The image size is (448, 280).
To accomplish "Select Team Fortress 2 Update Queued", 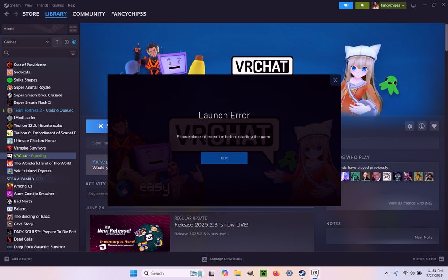I will 43,110.
